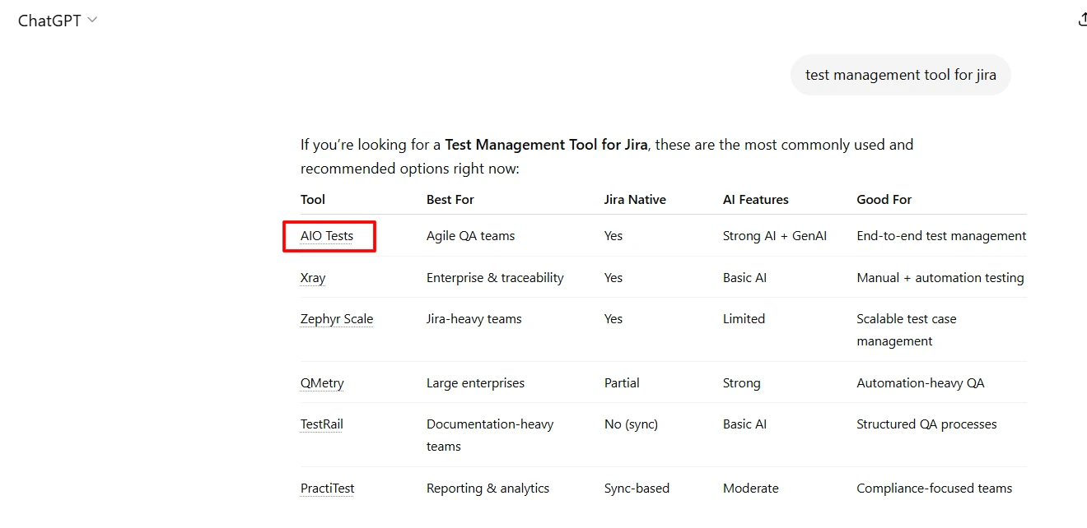Click the 'AI Features' column header

(756, 200)
